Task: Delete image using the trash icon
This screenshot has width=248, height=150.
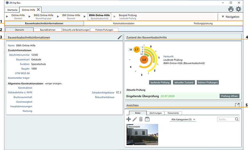Action: click(x=141, y=119)
